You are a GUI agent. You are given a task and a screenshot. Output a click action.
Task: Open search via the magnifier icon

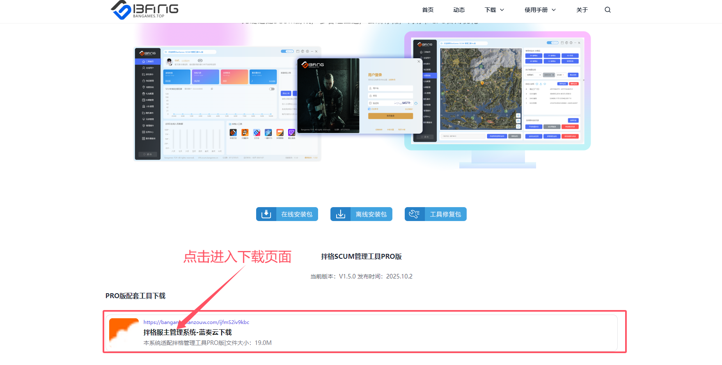tap(607, 10)
